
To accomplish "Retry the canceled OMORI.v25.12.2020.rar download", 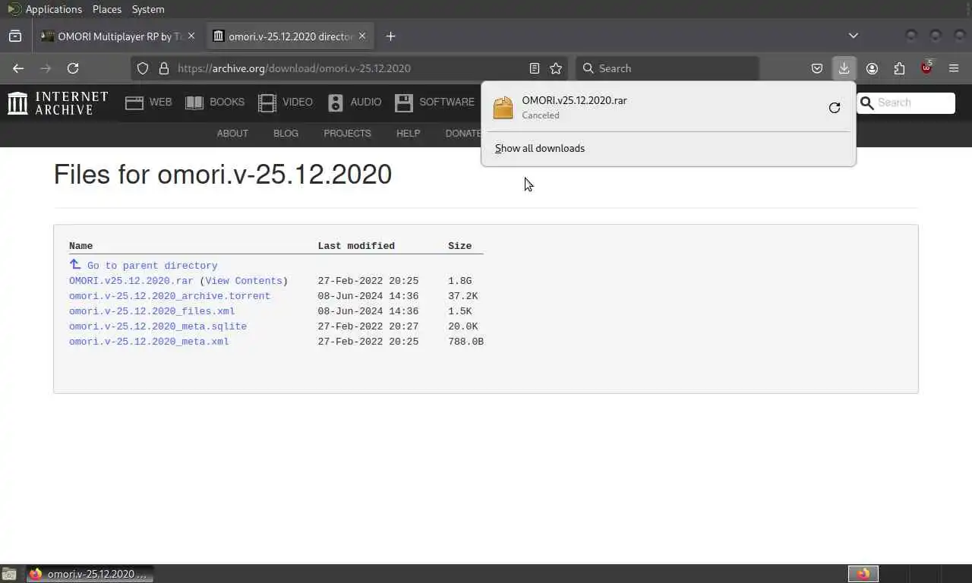I will (x=835, y=108).
